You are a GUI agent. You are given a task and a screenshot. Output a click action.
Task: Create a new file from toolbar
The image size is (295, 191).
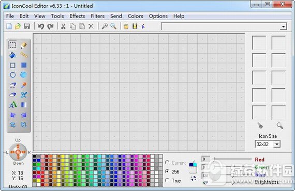(9, 26)
